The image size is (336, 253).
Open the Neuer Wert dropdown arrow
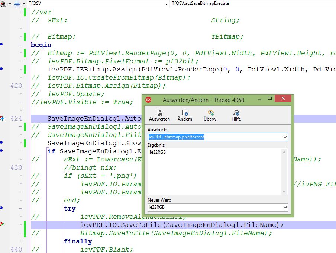285,208
